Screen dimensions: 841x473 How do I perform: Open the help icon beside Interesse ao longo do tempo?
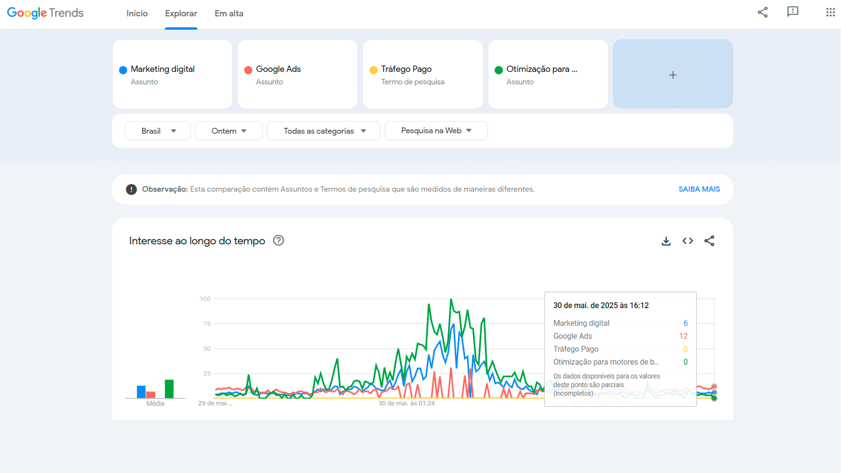279,240
